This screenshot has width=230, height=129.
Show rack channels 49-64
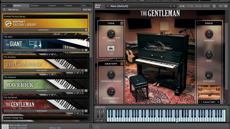click(206, 6)
